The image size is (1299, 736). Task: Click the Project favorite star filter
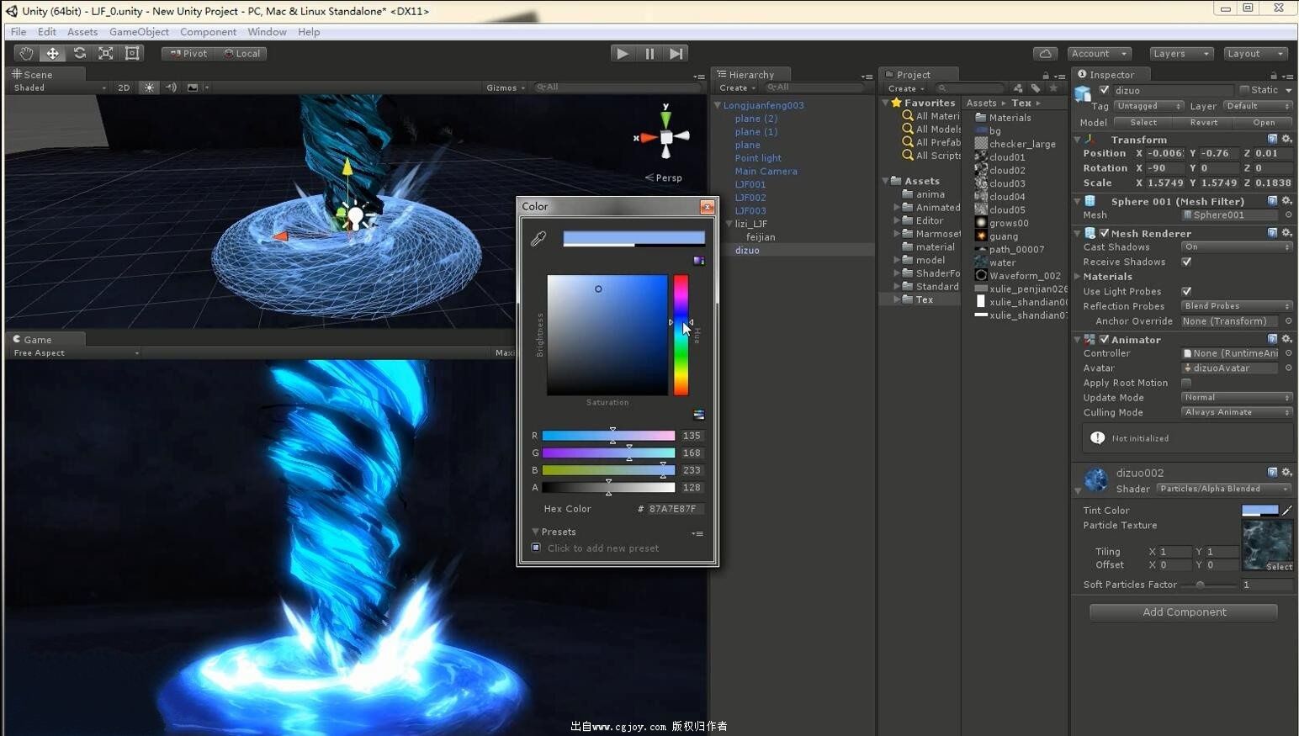pos(1053,87)
